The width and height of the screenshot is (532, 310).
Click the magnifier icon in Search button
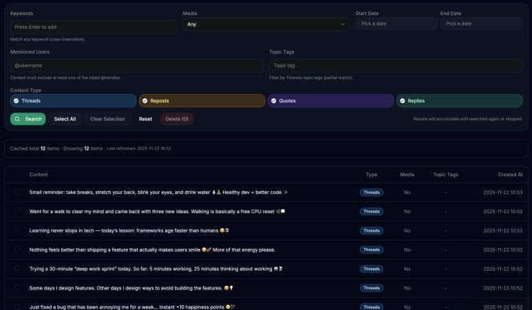tap(17, 119)
